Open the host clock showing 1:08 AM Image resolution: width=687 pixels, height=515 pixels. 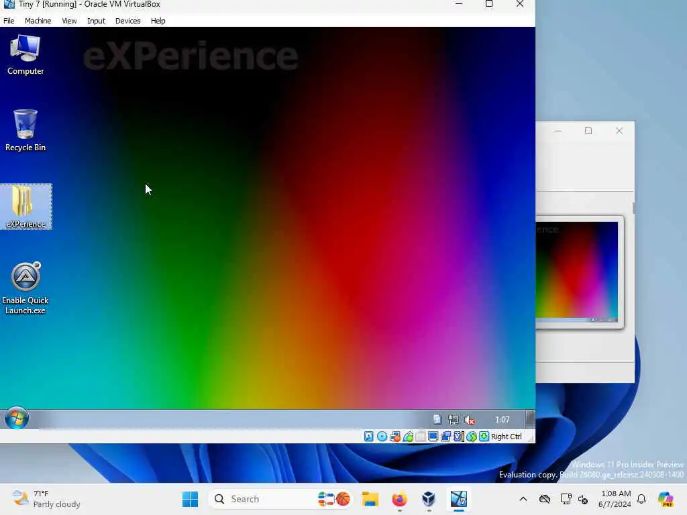click(615, 499)
